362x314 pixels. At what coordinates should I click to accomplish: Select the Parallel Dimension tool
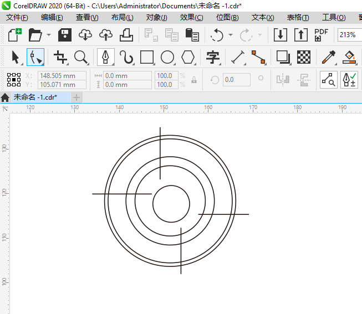[x=238, y=57]
